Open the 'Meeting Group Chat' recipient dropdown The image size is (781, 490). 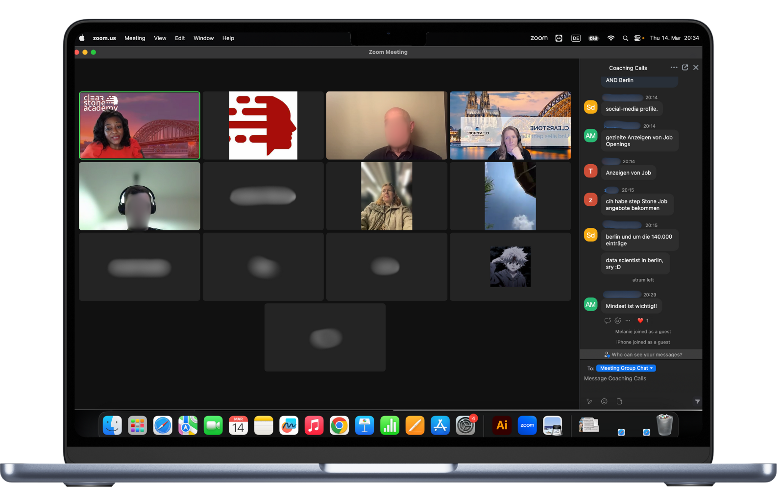click(626, 368)
